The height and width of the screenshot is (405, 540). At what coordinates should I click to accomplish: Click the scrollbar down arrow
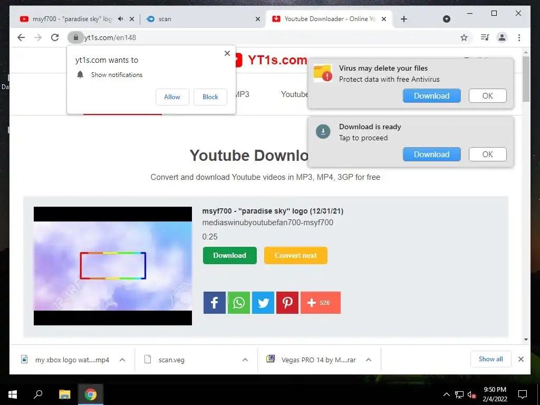(526, 340)
